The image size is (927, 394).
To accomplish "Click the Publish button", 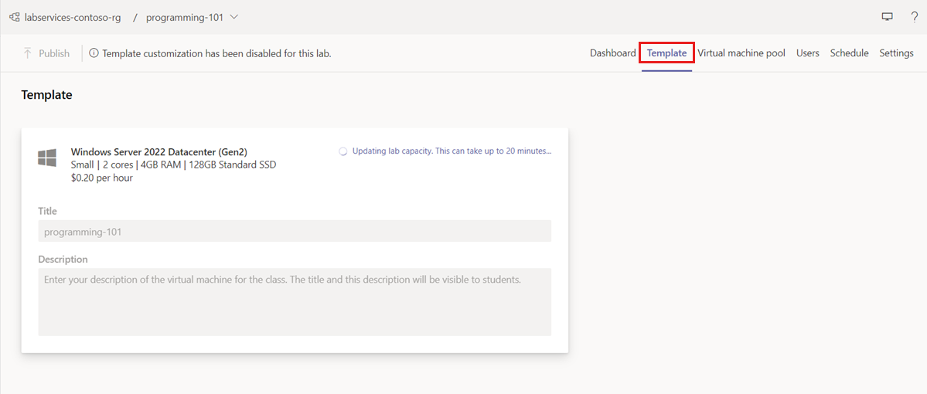I will click(46, 53).
